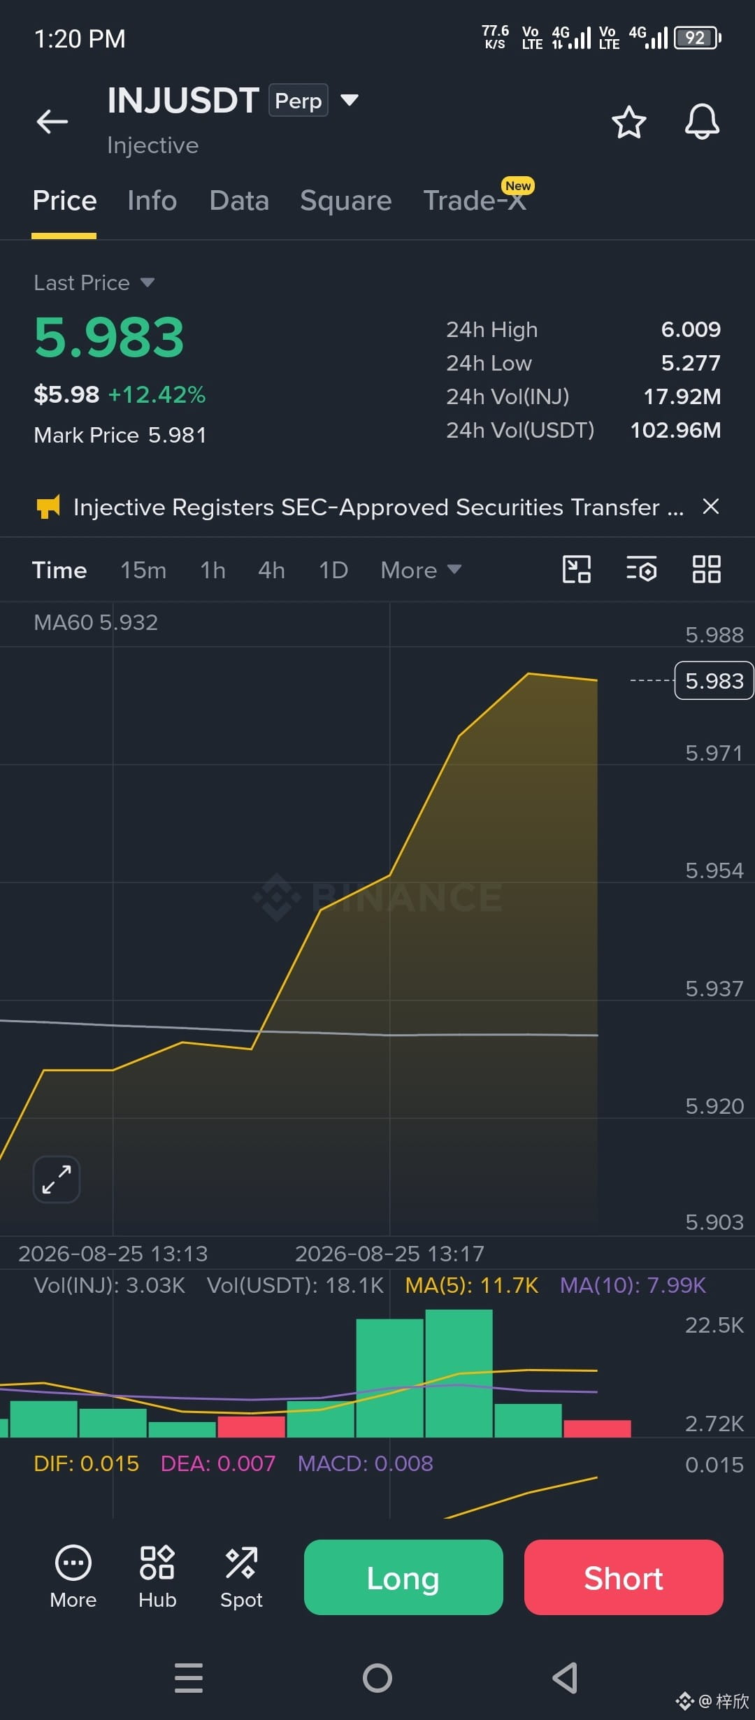Open price alerts with the bell icon
The width and height of the screenshot is (755, 1720).
click(702, 122)
